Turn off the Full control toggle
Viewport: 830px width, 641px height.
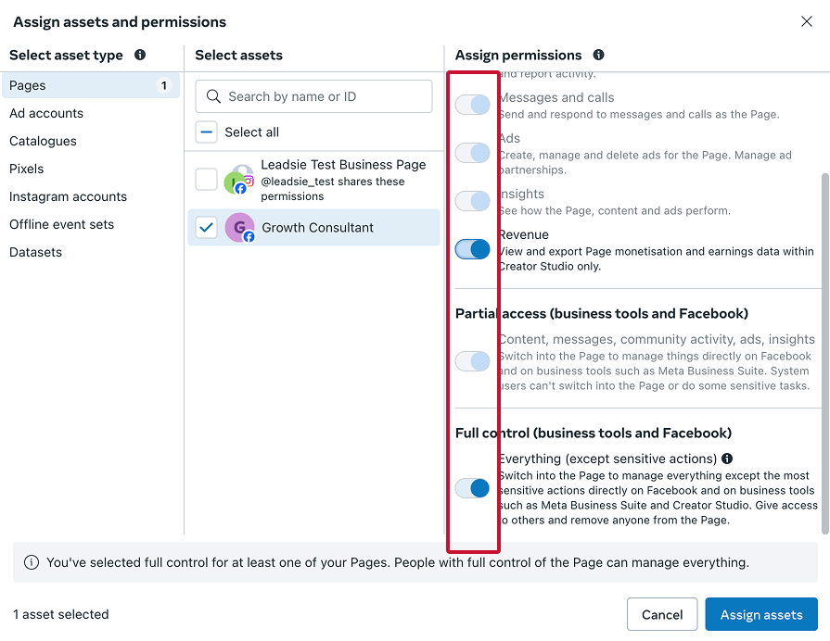[x=473, y=486]
